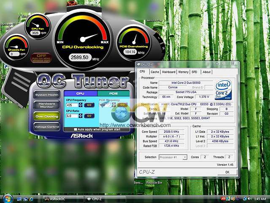Click the Intel Core 2 Duo logo
The width and height of the screenshot is (270, 203).
coord(223,90)
